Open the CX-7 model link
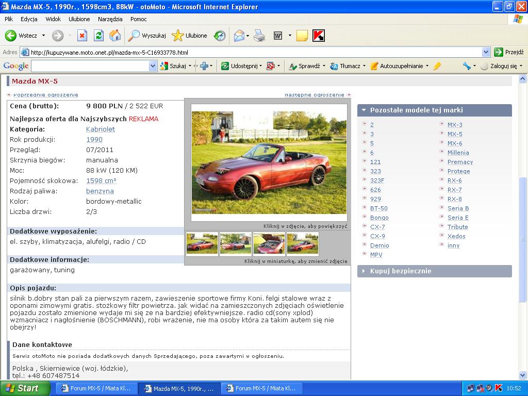This screenshot has width=528, height=396. pos(377,227)
